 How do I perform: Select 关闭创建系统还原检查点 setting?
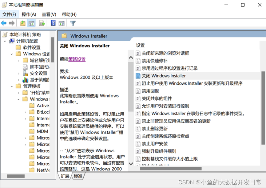click(165, 136)
